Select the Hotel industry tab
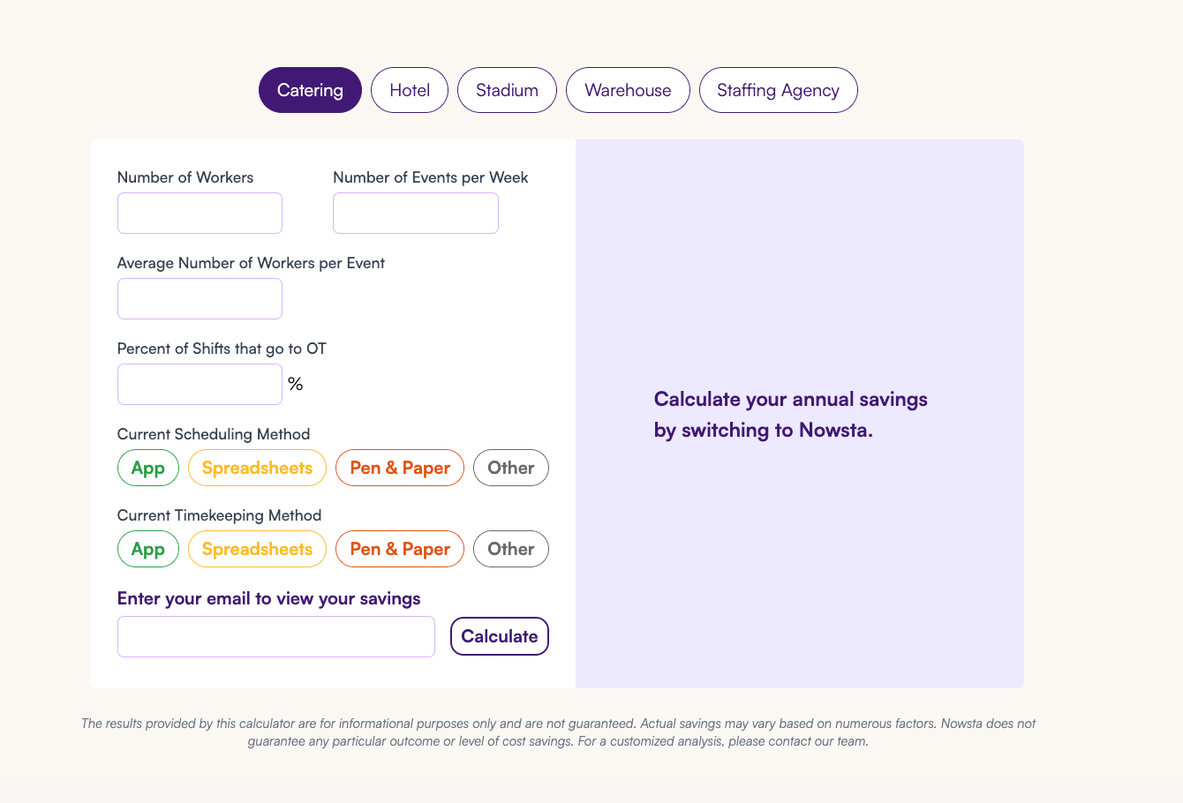Viewport: 1183px width, 803px height. [409, 89]
